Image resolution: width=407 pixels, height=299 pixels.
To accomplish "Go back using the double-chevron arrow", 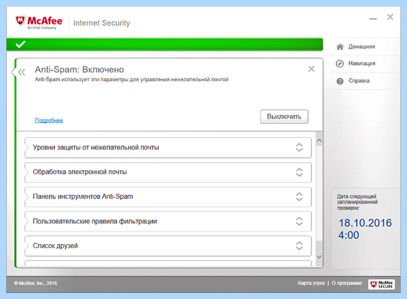I will coord(22,72).
